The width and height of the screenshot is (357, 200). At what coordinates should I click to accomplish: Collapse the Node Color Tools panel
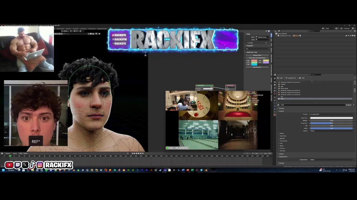[x=252, y=52]
